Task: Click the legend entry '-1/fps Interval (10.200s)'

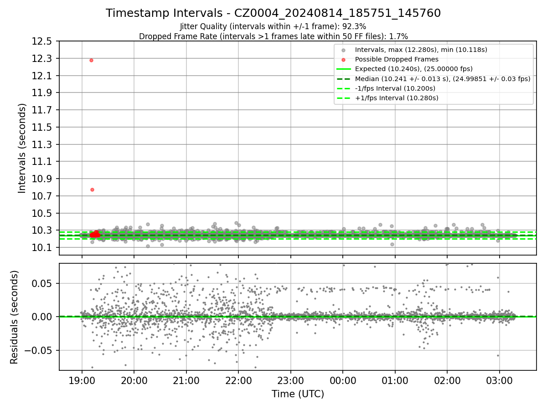Action: point(395,88)
